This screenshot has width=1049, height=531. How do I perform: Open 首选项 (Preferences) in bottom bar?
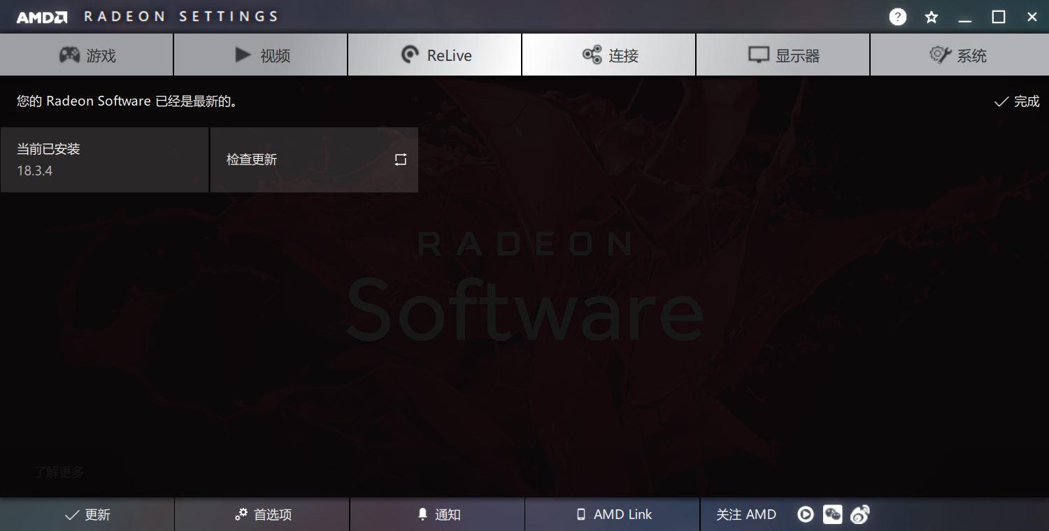[x=262, y=514]
